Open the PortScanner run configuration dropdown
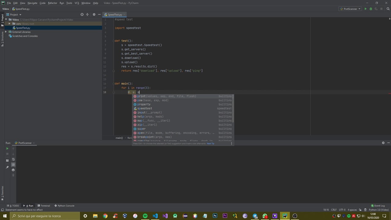The width and height of the screenshot is (391, 220). coord(350,9)
